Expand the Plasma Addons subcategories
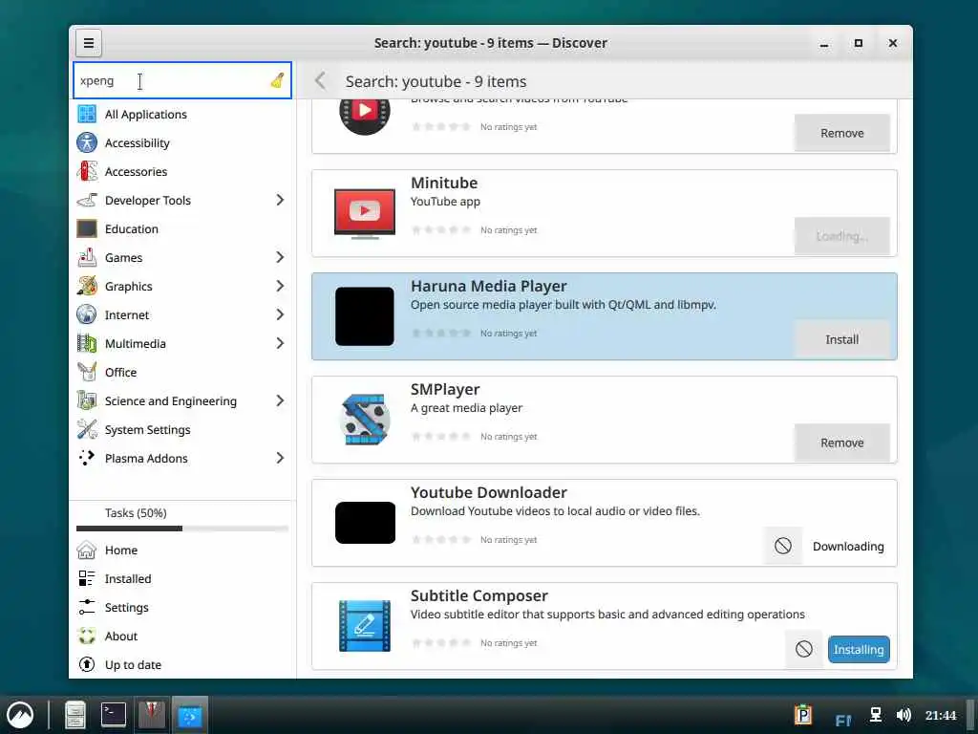978x734 pixels. pos(280,458)
